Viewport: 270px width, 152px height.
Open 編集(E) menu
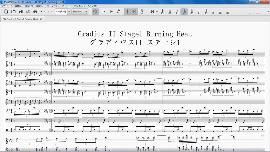pos(18,6)
